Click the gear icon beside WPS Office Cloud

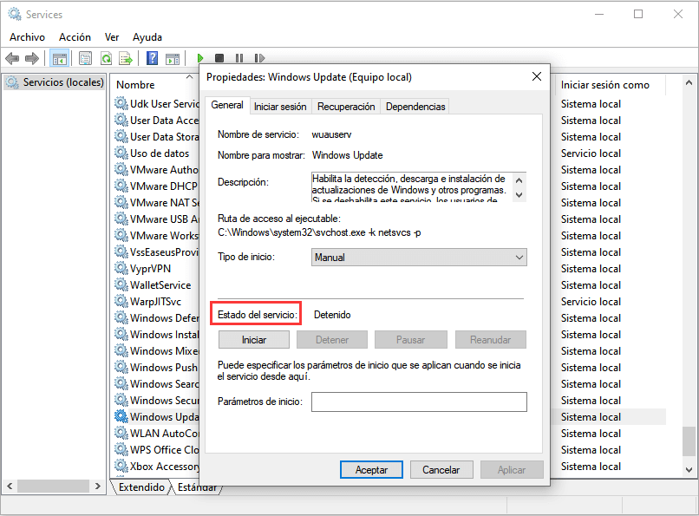click(121, 449)
